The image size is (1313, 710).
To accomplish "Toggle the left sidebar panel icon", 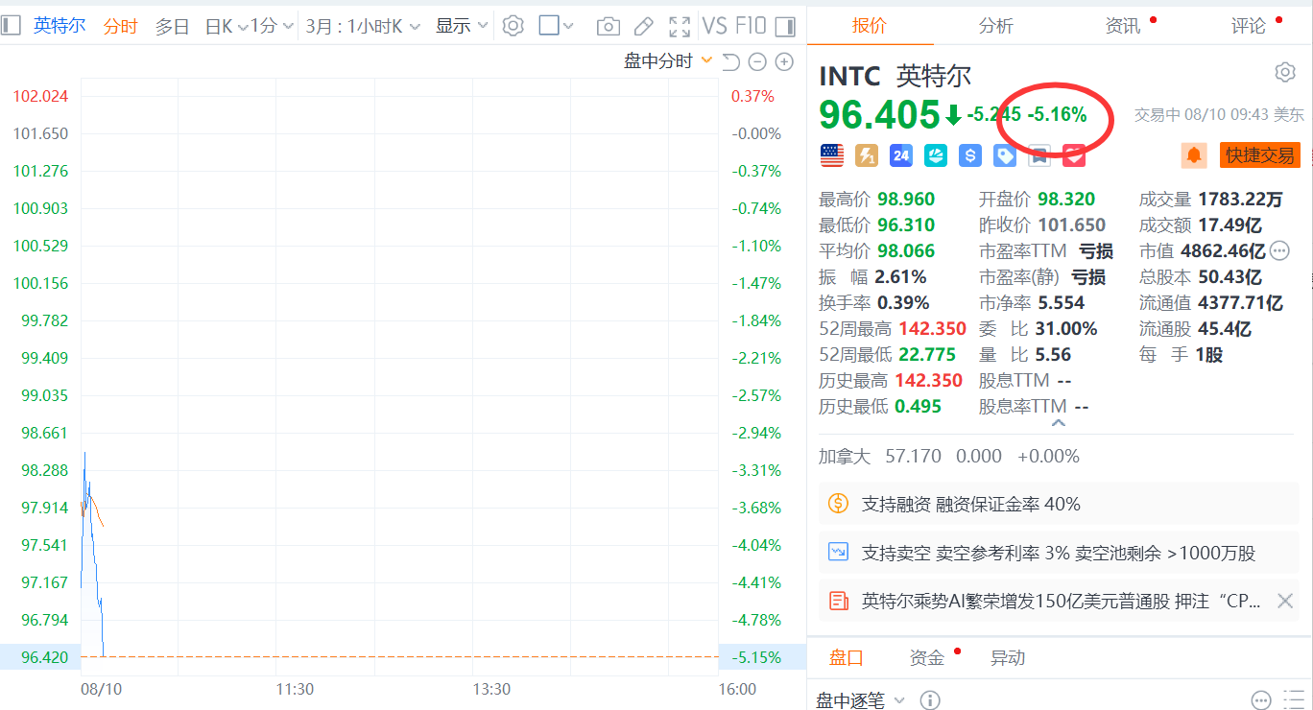I will pos(11,26).
